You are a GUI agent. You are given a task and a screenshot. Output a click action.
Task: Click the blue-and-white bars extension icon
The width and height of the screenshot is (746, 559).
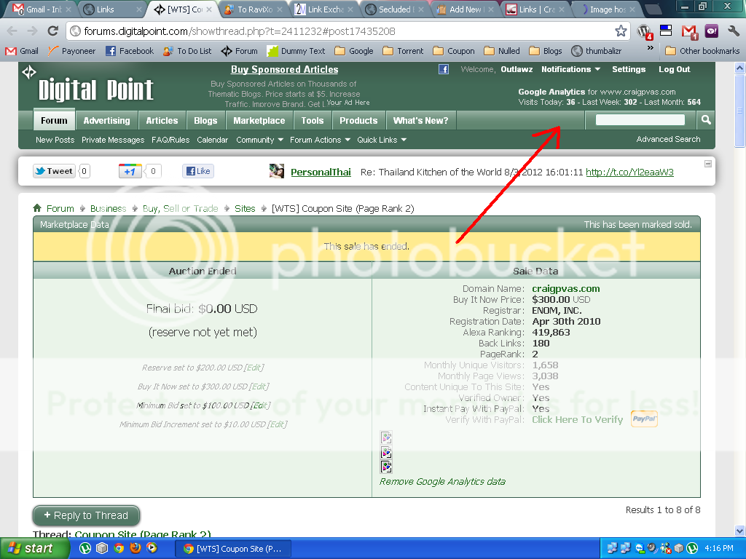[x=666, y=31]
